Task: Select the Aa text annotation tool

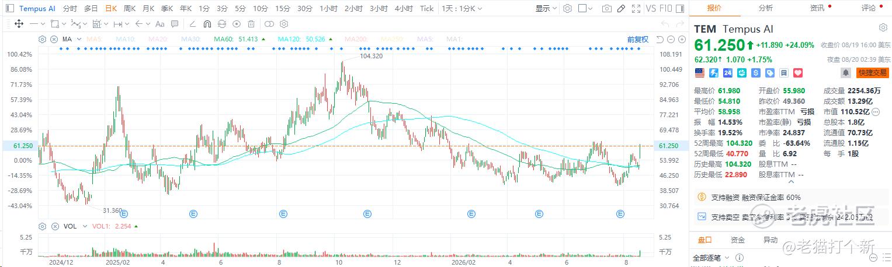Action: pyautogui.click(x=159, y=24)
